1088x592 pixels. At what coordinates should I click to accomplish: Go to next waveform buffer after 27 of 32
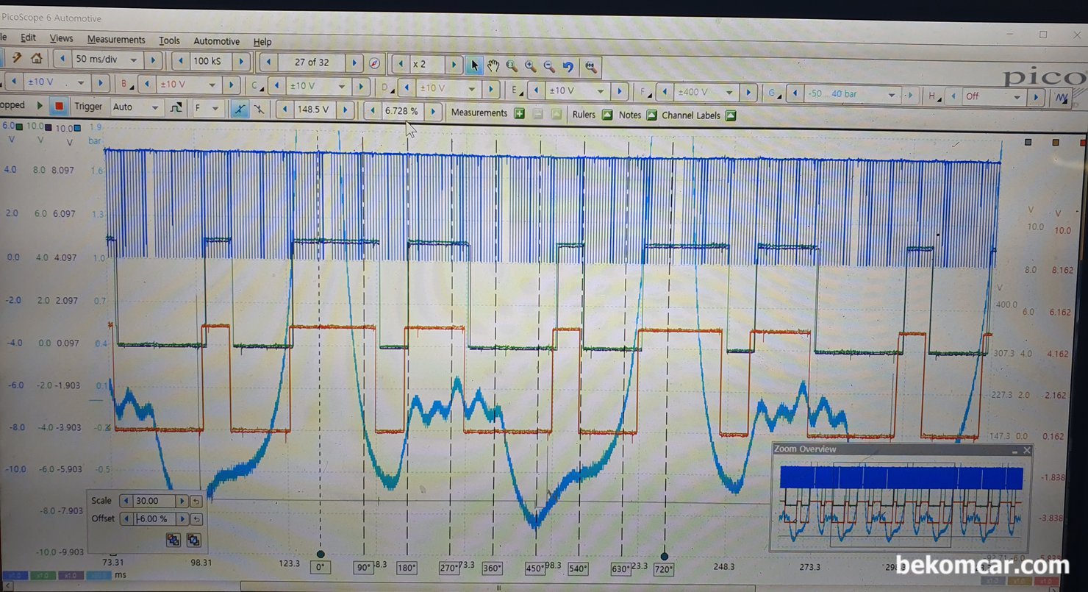[x=354, y=63]
